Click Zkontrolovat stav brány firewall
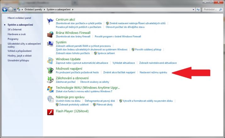225x138 pixels. pos(73,36)
